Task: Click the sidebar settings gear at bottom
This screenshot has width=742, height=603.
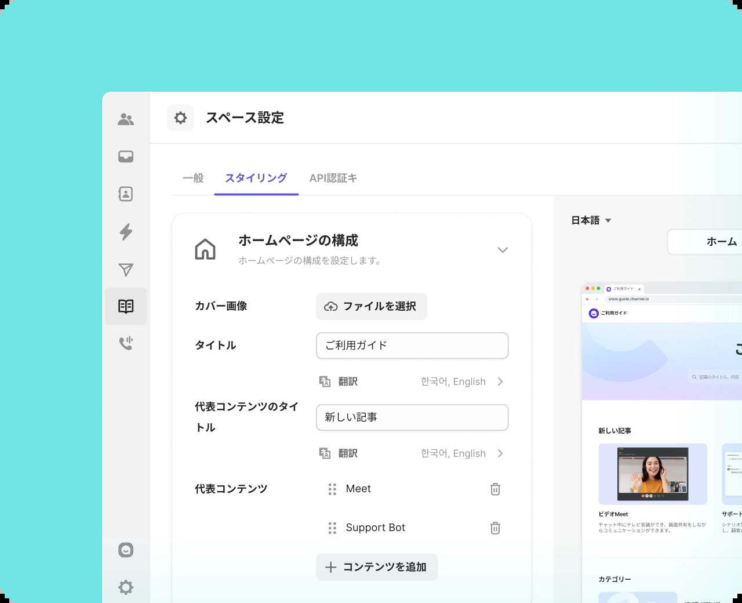Action: (126, 587)
